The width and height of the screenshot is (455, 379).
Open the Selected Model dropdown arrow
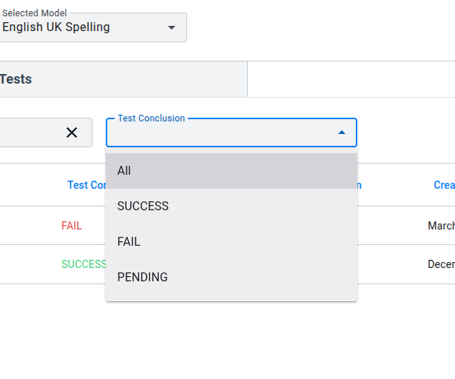click(172, 27)
